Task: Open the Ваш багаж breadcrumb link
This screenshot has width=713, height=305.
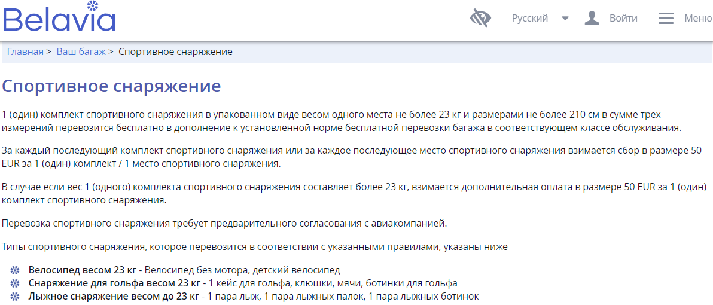Action: [x=81, y=52]
